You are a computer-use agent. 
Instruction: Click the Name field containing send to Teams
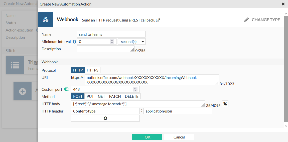pos(111,34)
